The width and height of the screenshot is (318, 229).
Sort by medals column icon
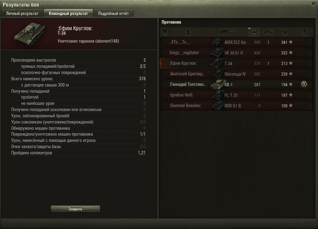tap(304, 32)
